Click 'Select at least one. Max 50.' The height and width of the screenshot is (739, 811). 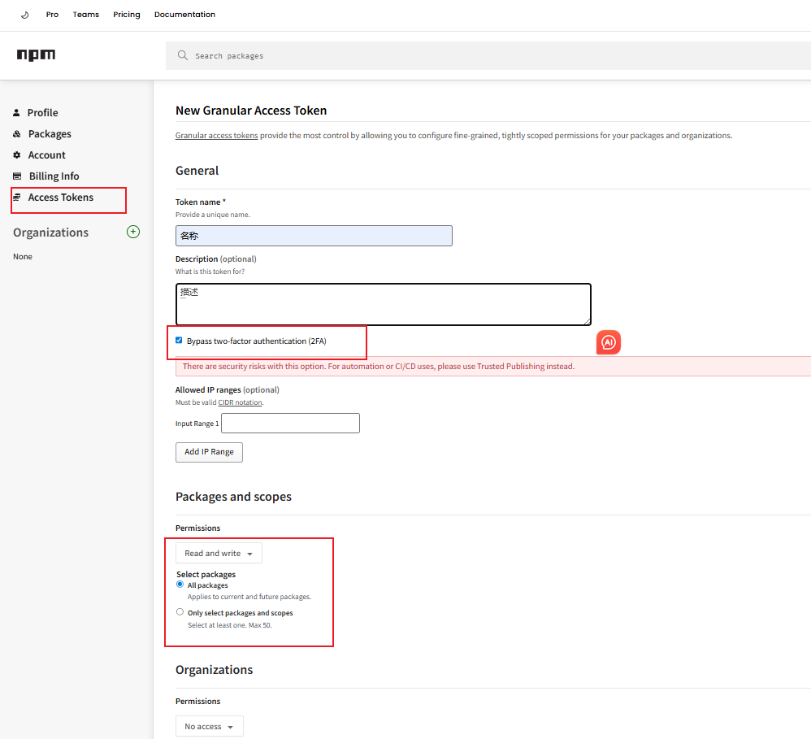coord(230,625)
